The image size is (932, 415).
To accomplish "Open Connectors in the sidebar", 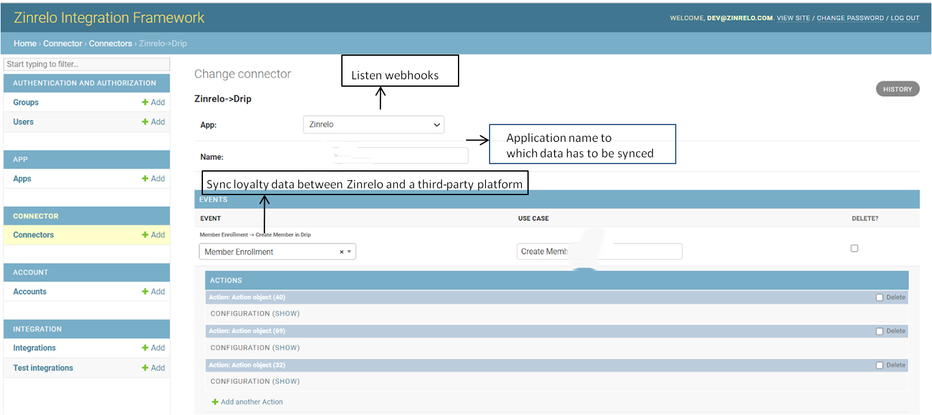I will tap(34, 235).
